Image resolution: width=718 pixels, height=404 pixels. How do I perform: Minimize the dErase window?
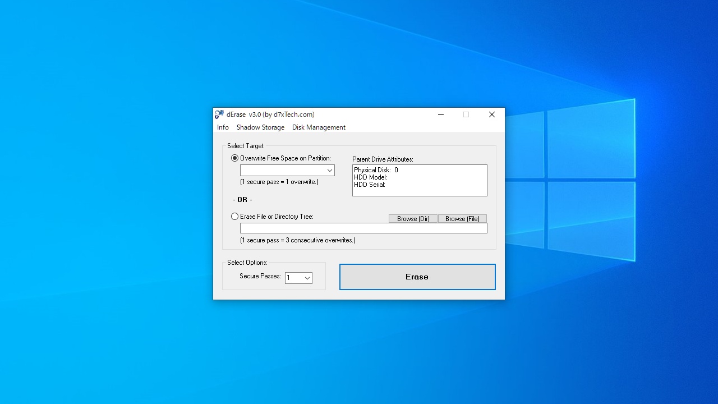(x=441, y=114)
